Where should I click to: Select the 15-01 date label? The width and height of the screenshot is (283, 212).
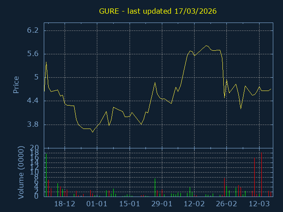tap(130, 204)
